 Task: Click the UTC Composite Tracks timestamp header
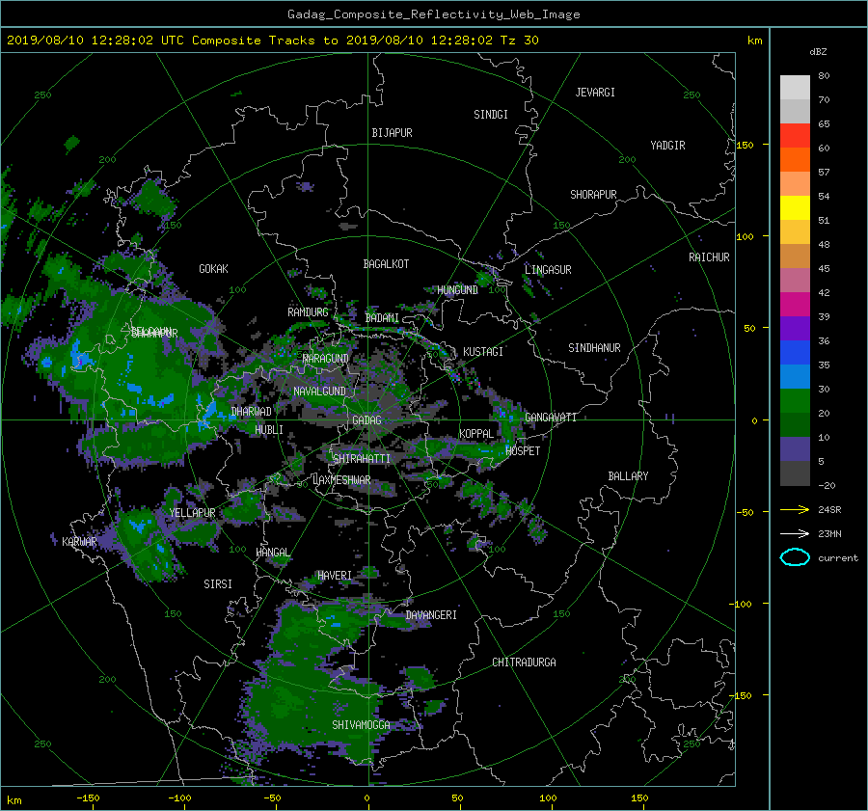[x=272, y=41]
